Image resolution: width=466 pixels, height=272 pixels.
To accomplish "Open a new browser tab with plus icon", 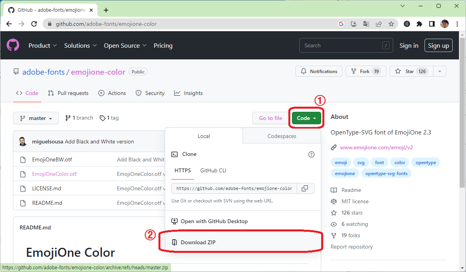I will (106, 10).
